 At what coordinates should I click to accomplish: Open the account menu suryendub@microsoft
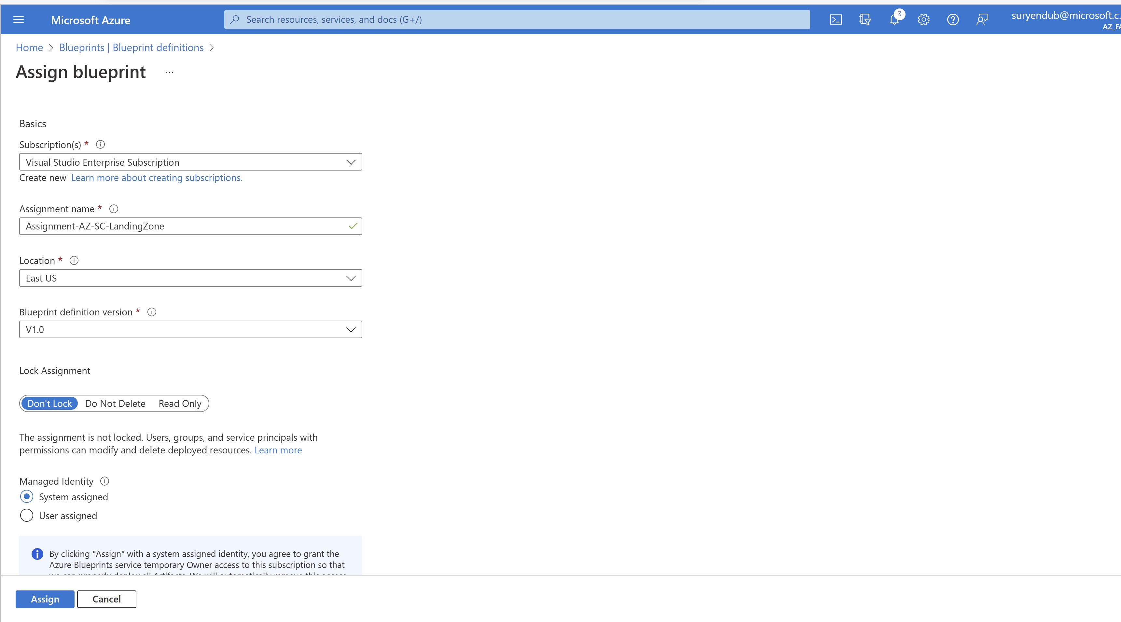pyautogui.click(x=1066, y=20)
